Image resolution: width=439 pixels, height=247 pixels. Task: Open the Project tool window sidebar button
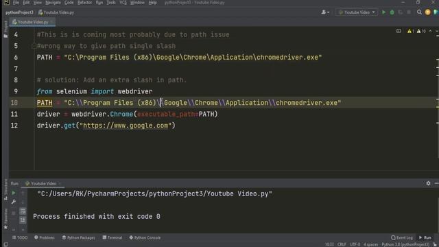tap(5, 29)
